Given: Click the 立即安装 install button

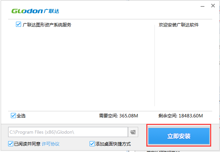Looking at the screenshot, I should point(179,136).
